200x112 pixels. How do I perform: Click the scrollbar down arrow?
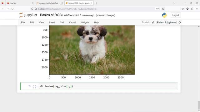tap(199, 111)
